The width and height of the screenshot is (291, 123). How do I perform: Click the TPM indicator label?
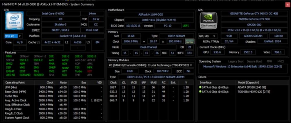pos(269,61)
